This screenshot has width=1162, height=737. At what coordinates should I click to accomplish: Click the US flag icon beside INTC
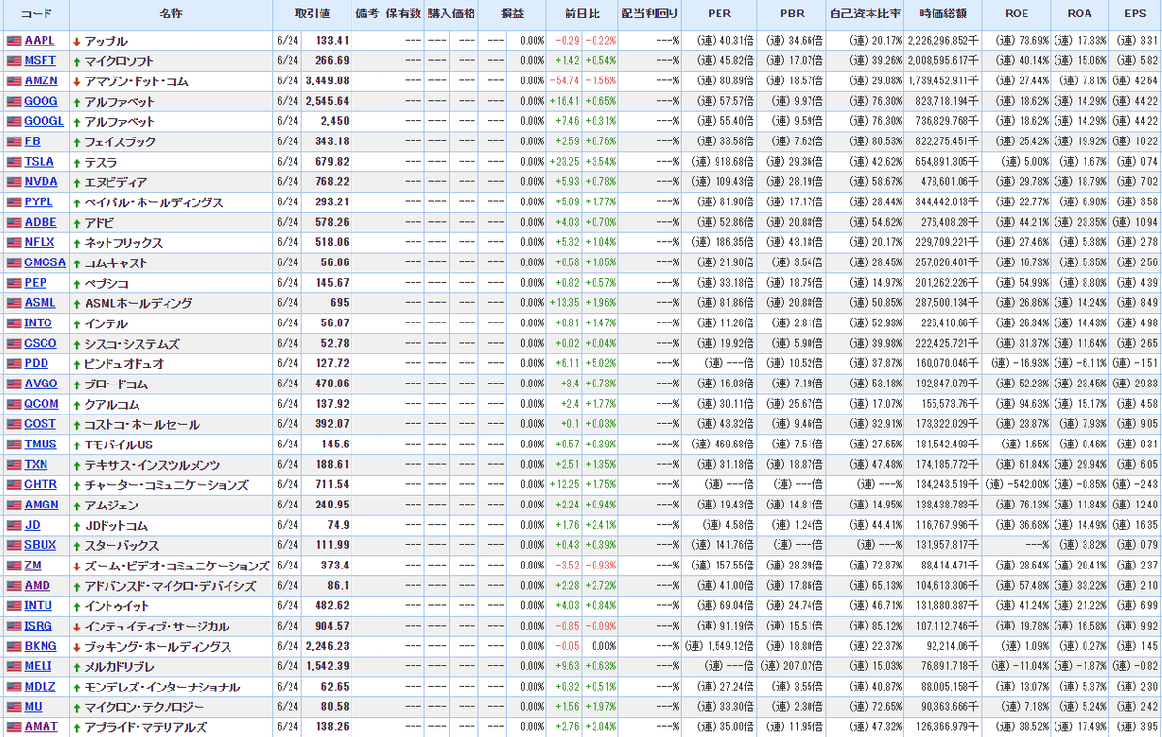(14, 323)
